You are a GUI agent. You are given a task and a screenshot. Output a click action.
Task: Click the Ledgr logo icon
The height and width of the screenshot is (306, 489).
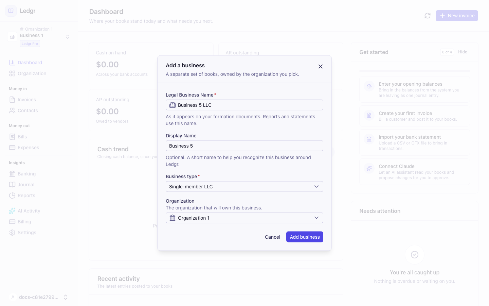pos(11,11)
